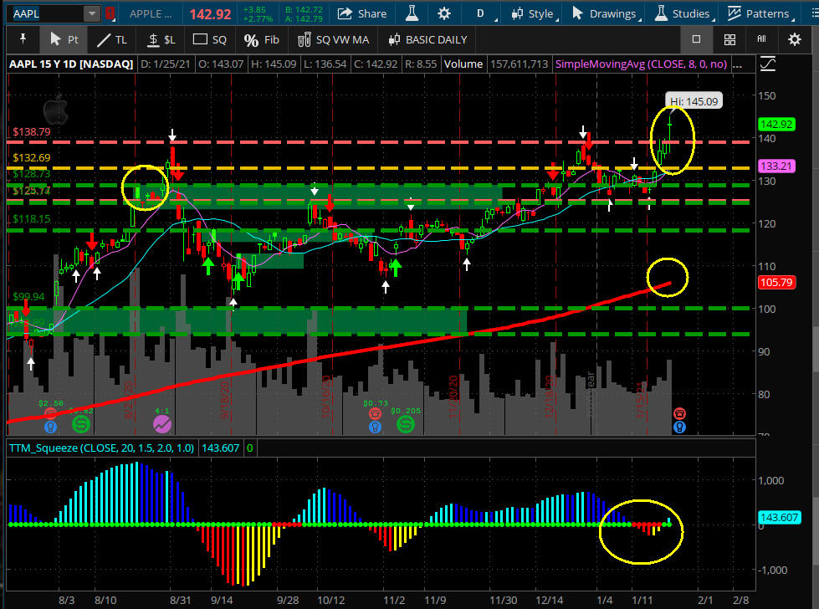This screenshot has height=609, width=819.
Task: Select the single-chart layout square
Action: click(x=696, y=39)
